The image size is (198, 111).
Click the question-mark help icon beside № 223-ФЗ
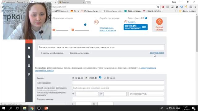click(100, 77)
